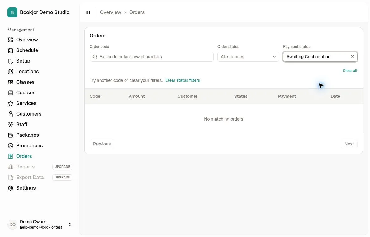Screen dimensions: 370x237
Task: Click the Courses book icon
Action: pos(11,93)
